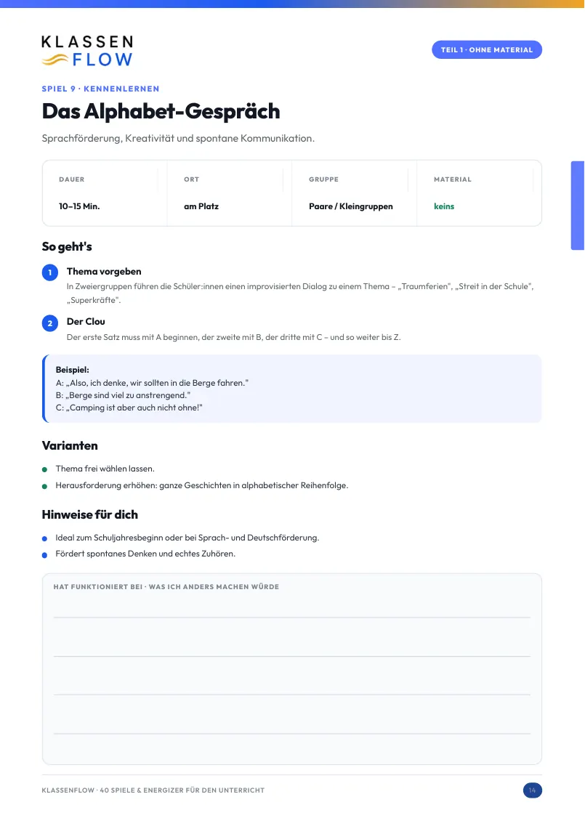Click the 'Das Alphabet-Gespräch' heading
Image resolution: width=585 pixels, height=826 pixels.
161,111
